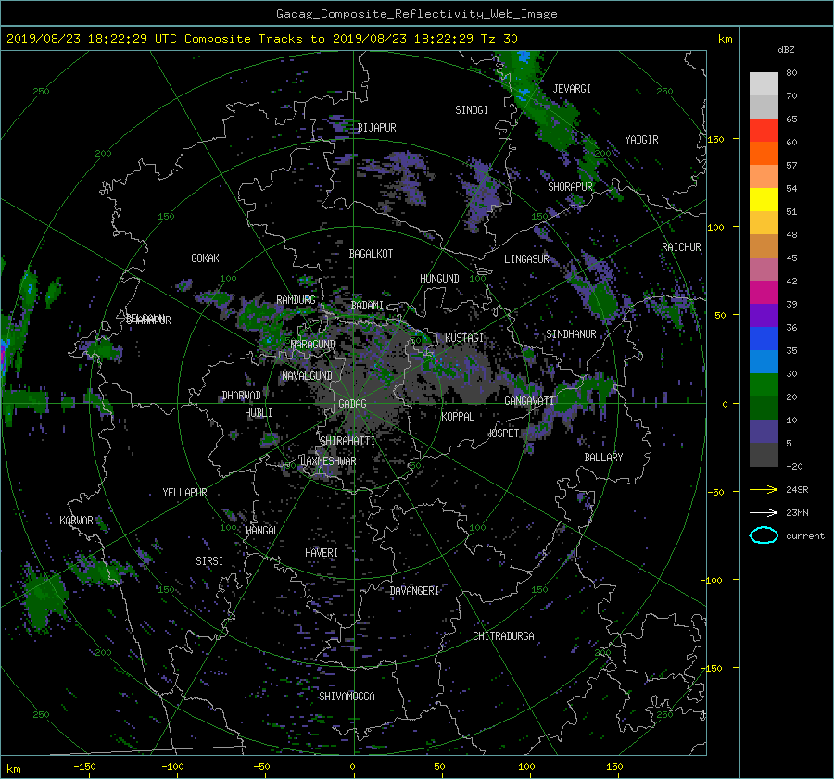Click the 150 tick on bottom axis

click(x=614, y=767)
